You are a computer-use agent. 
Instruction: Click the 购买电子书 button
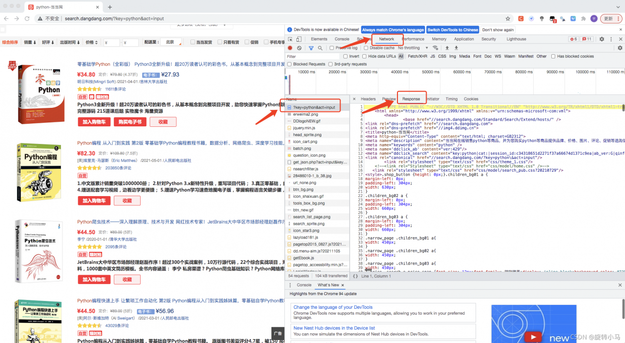click(130, 122)
